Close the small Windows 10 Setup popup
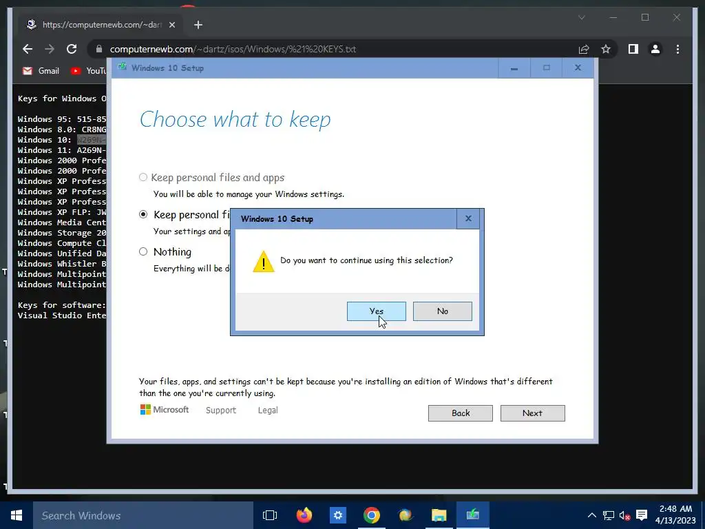This screenshot has height=529, width=705. 467,218
